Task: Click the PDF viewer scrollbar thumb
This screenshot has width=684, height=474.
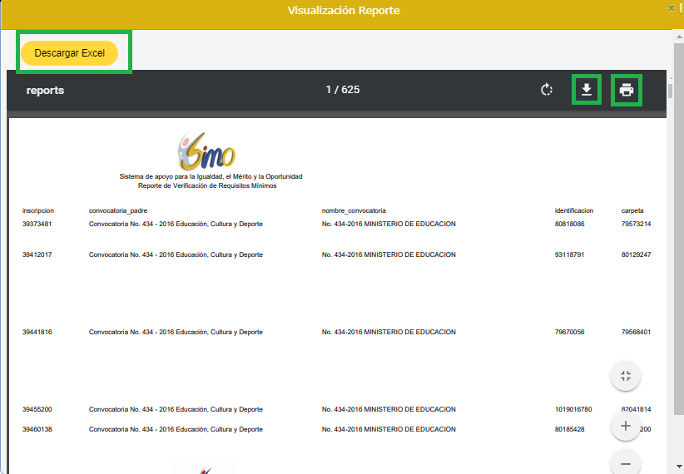Action: (x=670, y=90)
